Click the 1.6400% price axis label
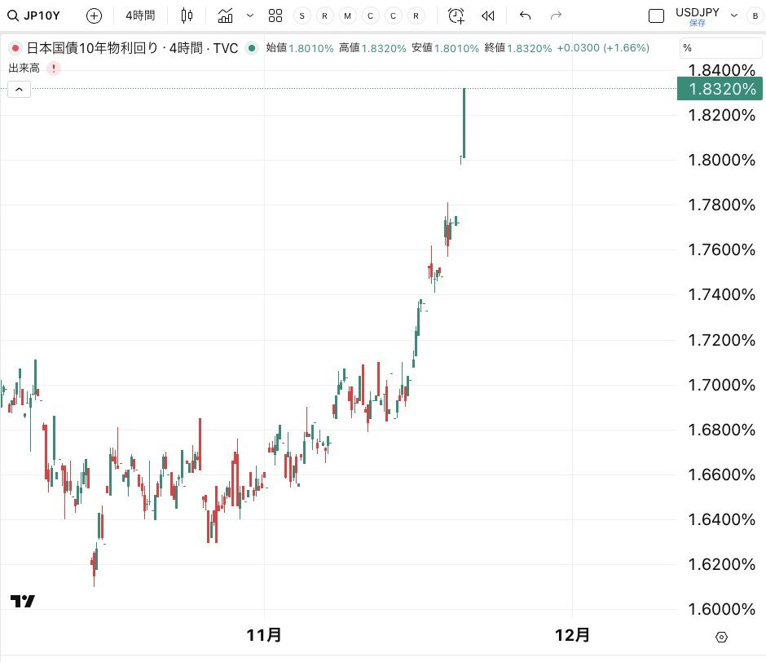This screenshot has height=662, width=766. point(721,519)
